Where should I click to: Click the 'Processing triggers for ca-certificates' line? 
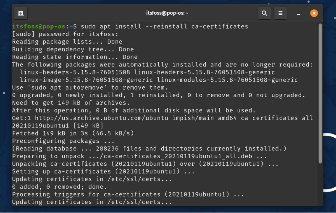click(128, 194)
